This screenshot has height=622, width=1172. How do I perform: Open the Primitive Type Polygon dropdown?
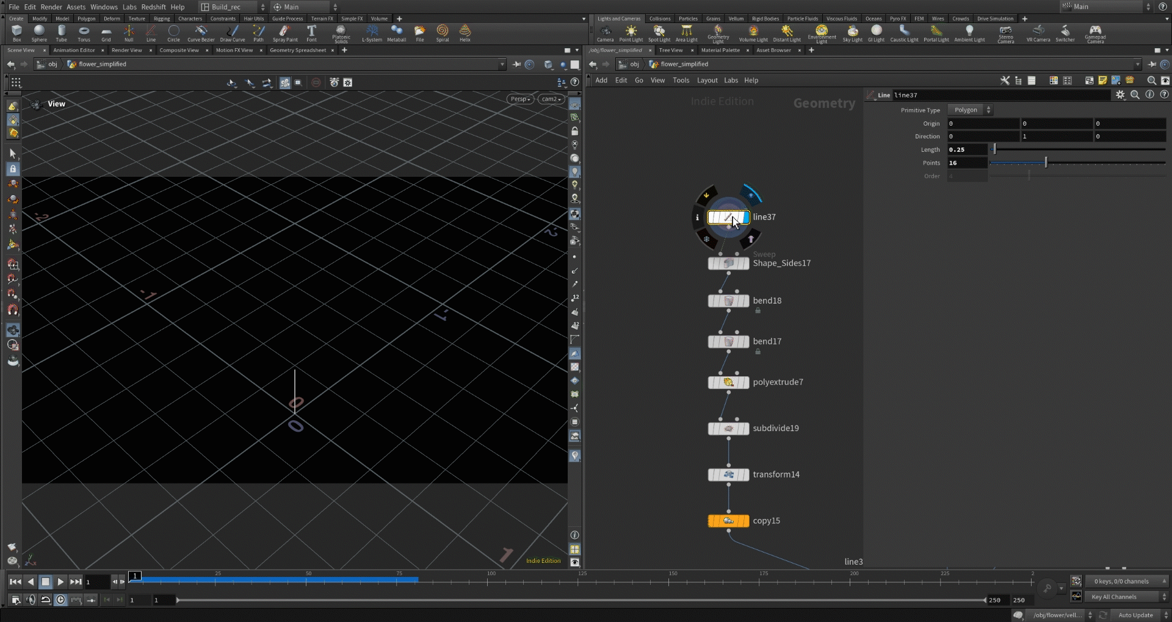[x=970, y=110]
